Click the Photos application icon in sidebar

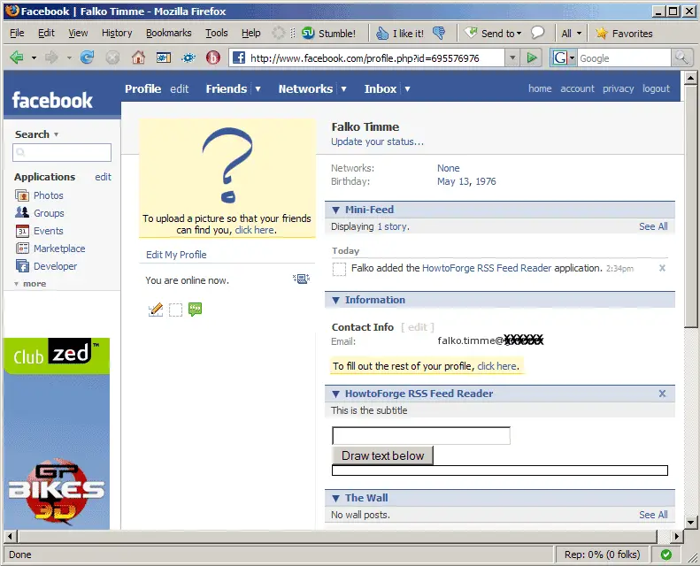point(22,195)
